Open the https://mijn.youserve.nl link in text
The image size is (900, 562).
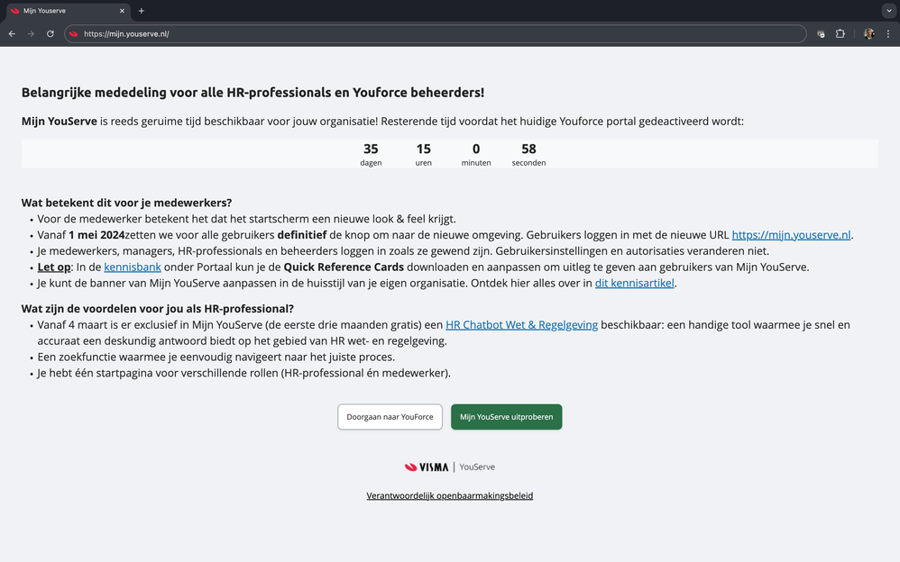pos(791,235)
